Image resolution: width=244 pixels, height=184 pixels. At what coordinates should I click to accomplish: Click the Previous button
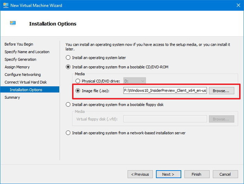tap(140, 174)
